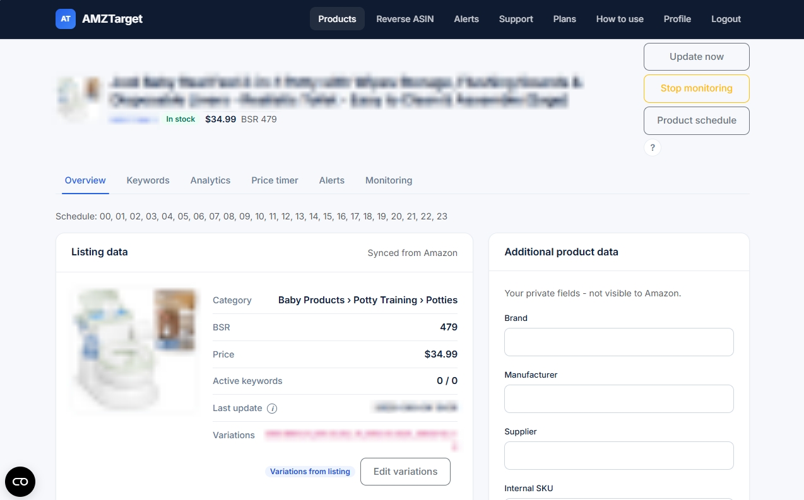Image resolution: width=804 pixels, height=500 pixels.
Task: Open the Product schedule button
Action: [x=697, y=120]
